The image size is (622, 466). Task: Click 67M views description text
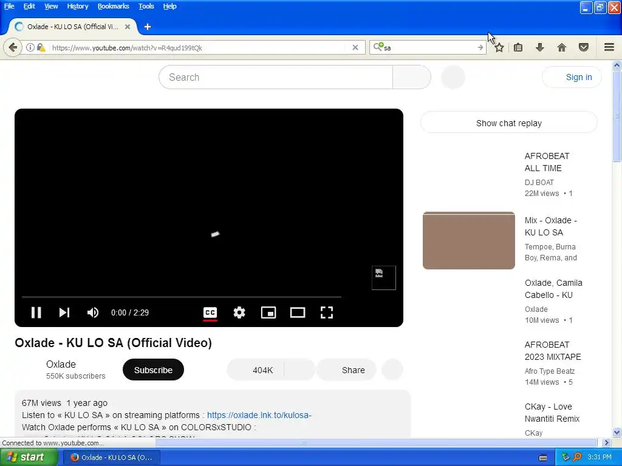point(41,403)
